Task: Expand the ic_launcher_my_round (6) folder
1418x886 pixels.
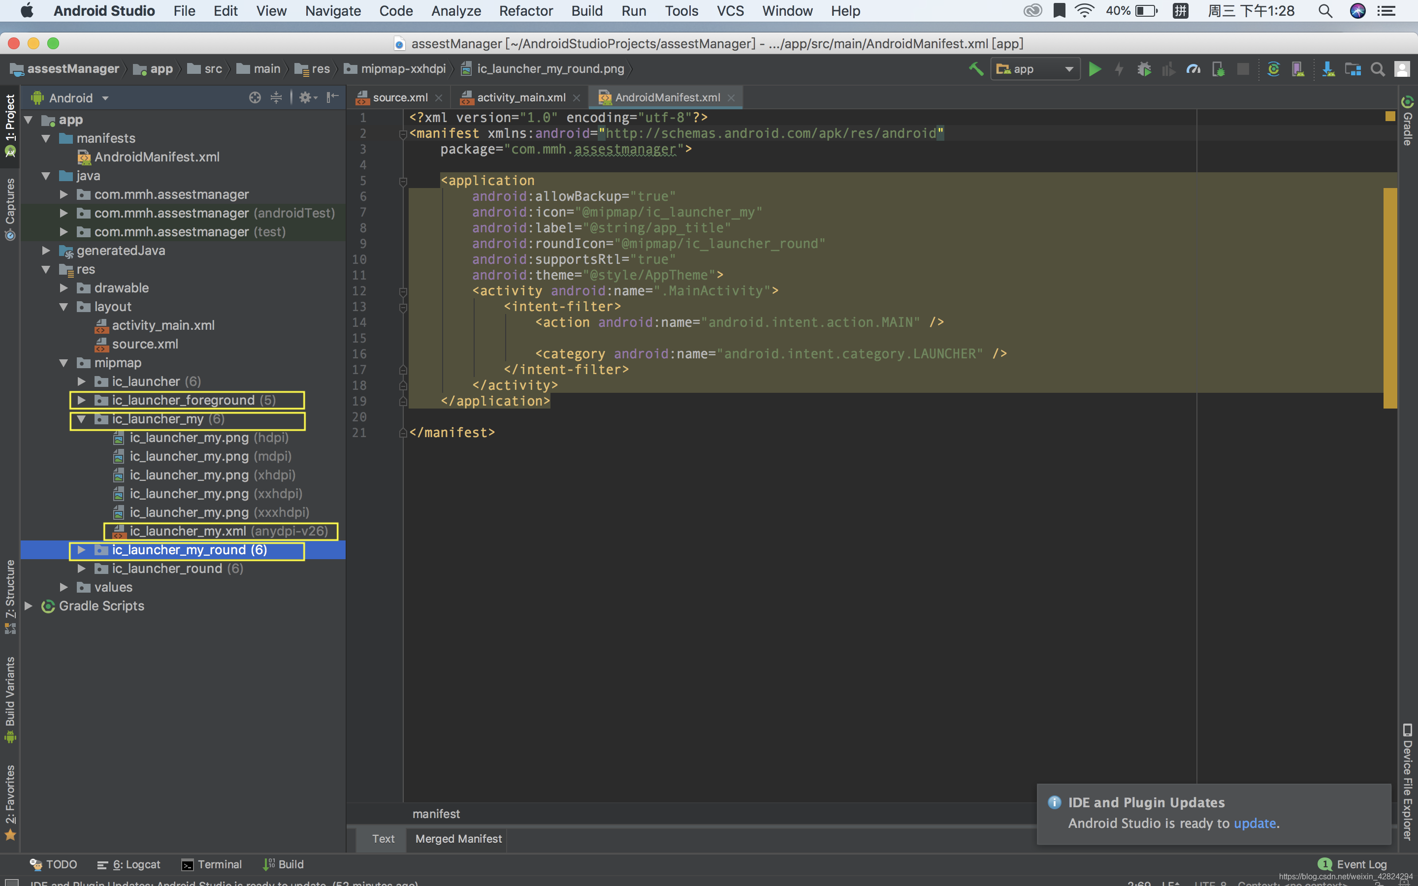Action: [x=82, y=550]
